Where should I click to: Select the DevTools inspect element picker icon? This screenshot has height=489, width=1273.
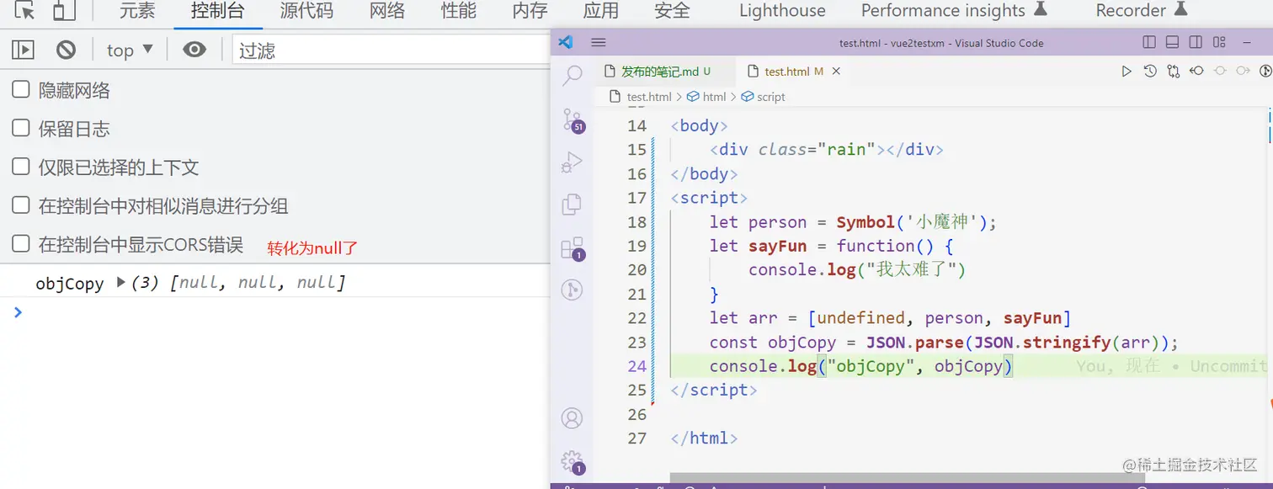click(x=25, y=11)
